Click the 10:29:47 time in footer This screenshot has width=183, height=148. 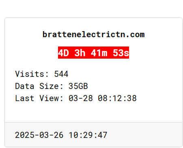(88, 135)
